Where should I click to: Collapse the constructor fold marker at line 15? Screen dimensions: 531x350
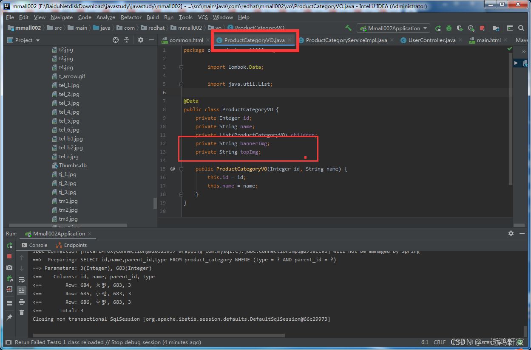[181, 169]
